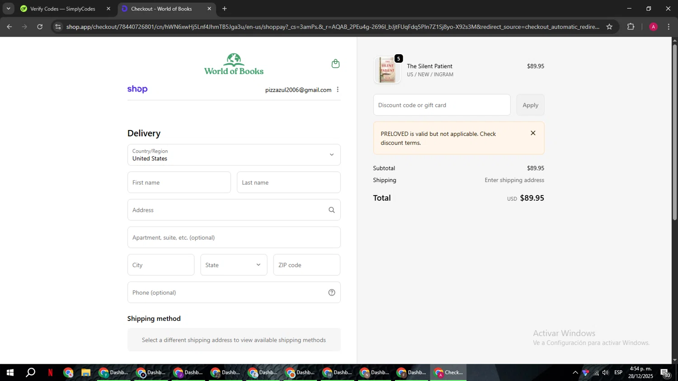Open the State dropdown
678x381 pixels.
tap(234, 265)
